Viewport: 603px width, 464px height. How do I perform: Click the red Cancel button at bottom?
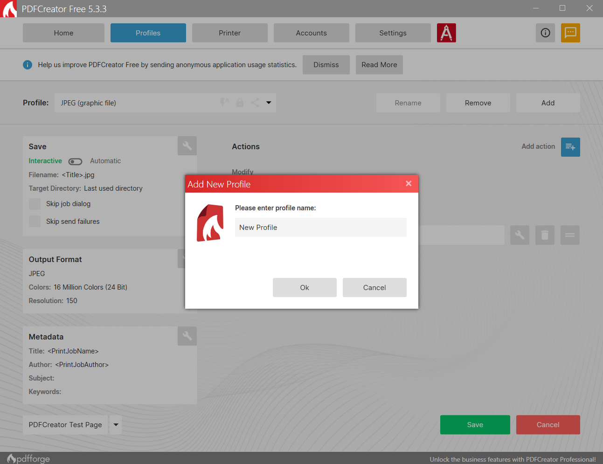point(548,425)
